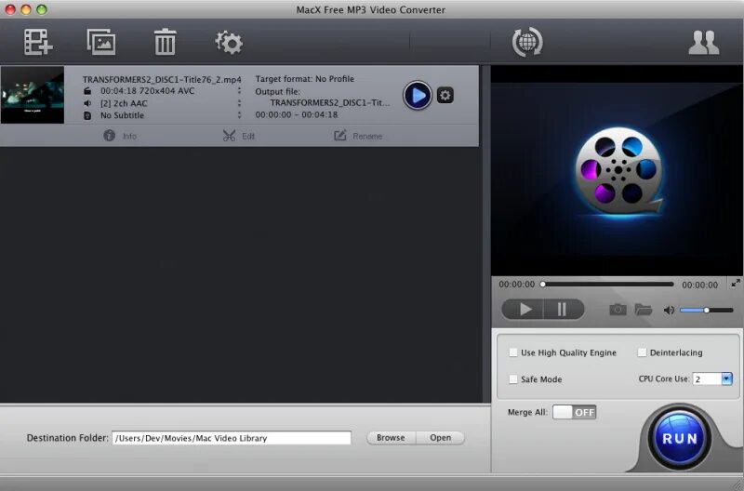This screenshot has width=744, height=491.
Task: Toggle the Merge All OFF switch
Action: (x=574, y=412)
